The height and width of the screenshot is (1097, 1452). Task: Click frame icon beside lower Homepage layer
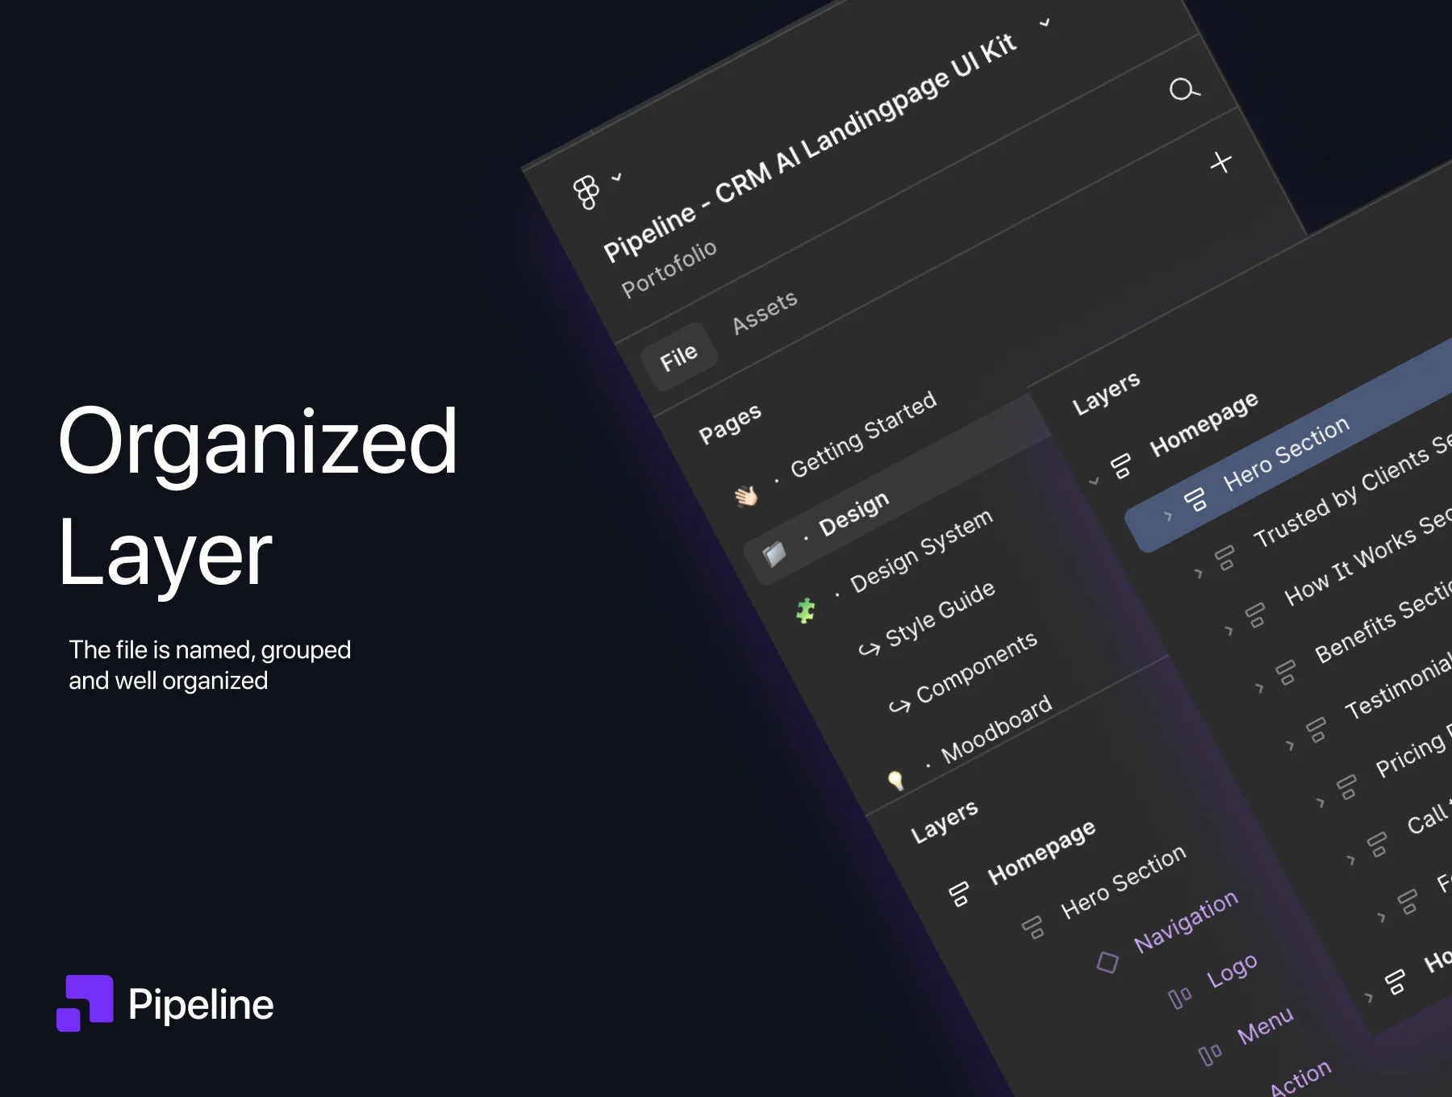tap(959, 894)
